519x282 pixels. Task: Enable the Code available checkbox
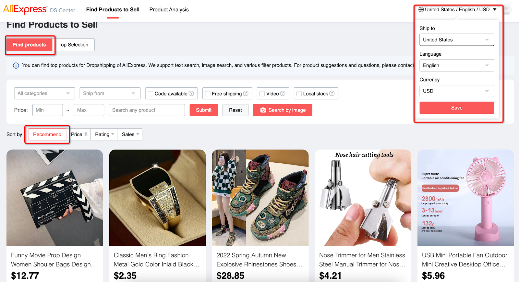pos(151,94)
